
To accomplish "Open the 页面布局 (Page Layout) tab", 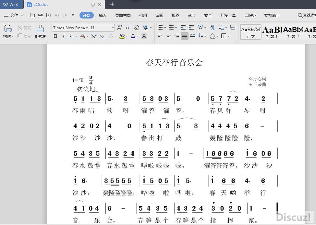I will tap(123, 15).
